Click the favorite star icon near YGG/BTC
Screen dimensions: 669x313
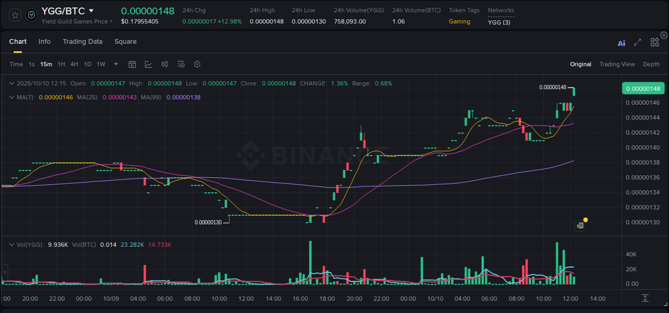pos(14,14)
